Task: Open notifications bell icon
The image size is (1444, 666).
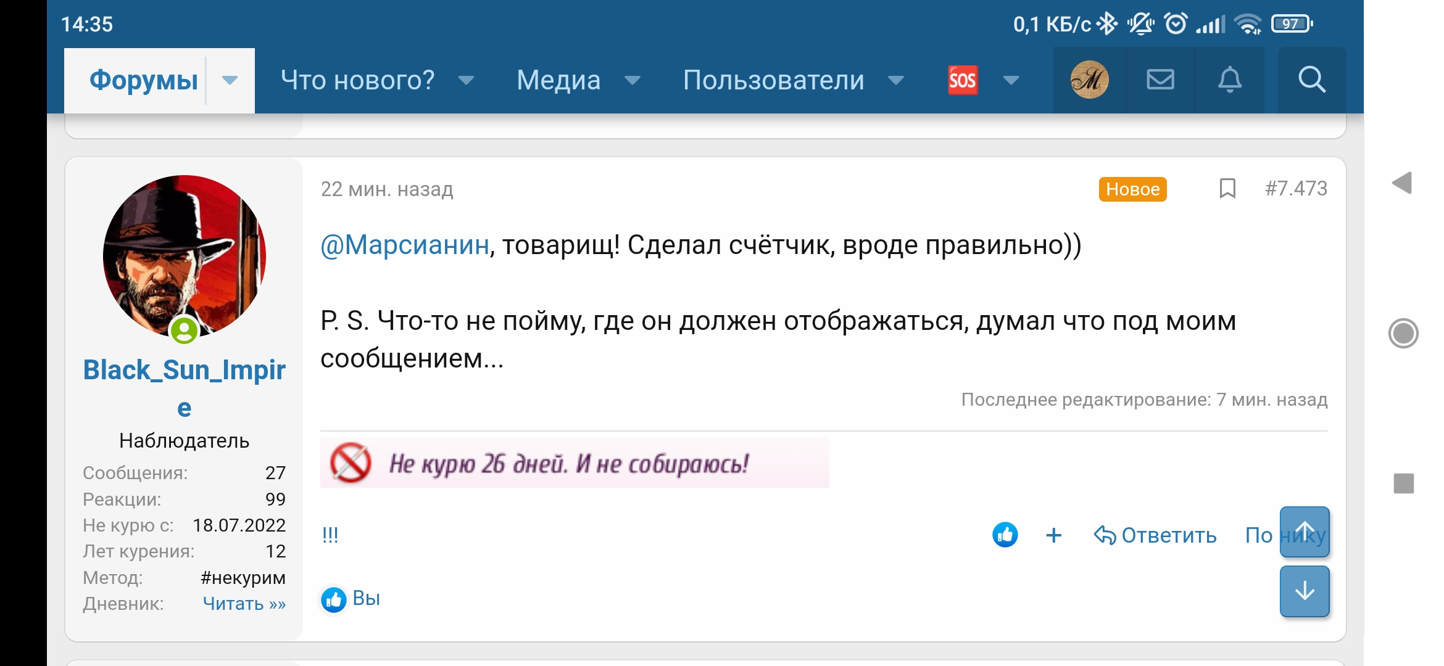Action: click(x=1229, y=80)
